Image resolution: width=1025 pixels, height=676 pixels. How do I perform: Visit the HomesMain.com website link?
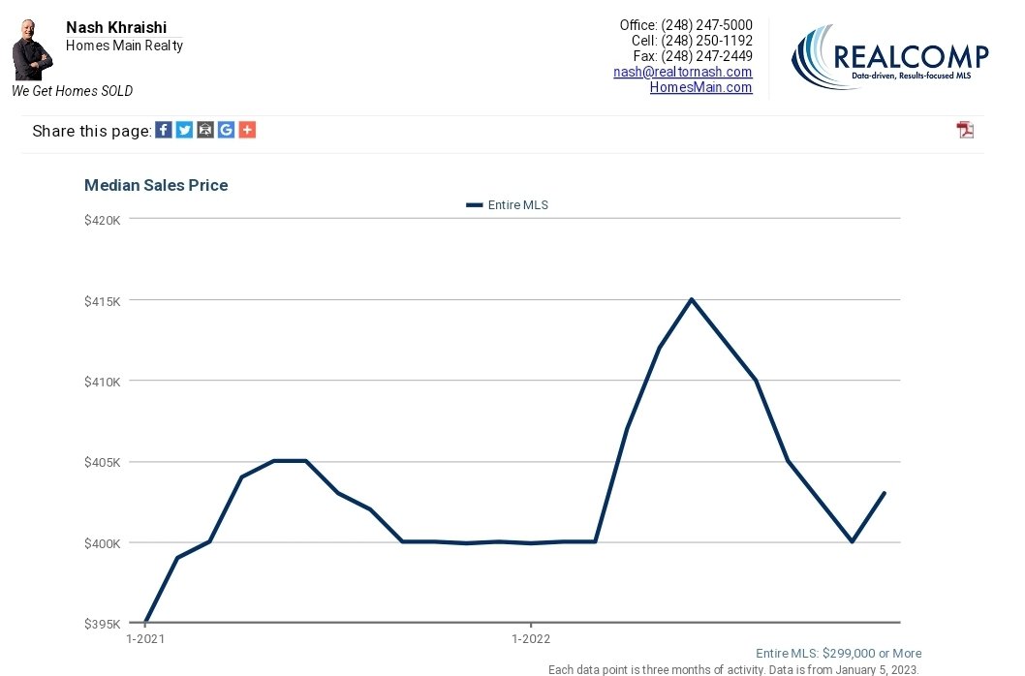coord(701,87)
